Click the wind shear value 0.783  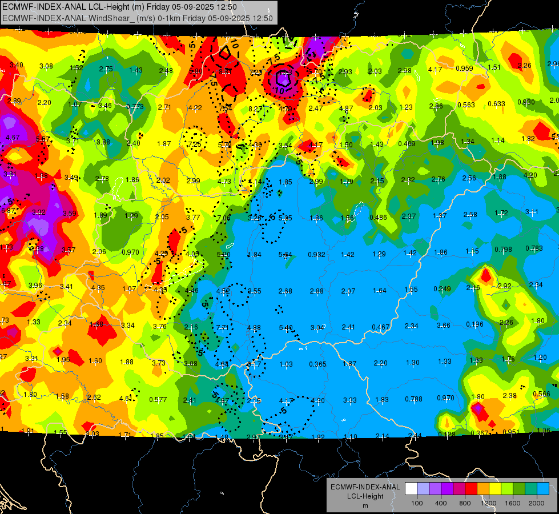pos(534,248)
